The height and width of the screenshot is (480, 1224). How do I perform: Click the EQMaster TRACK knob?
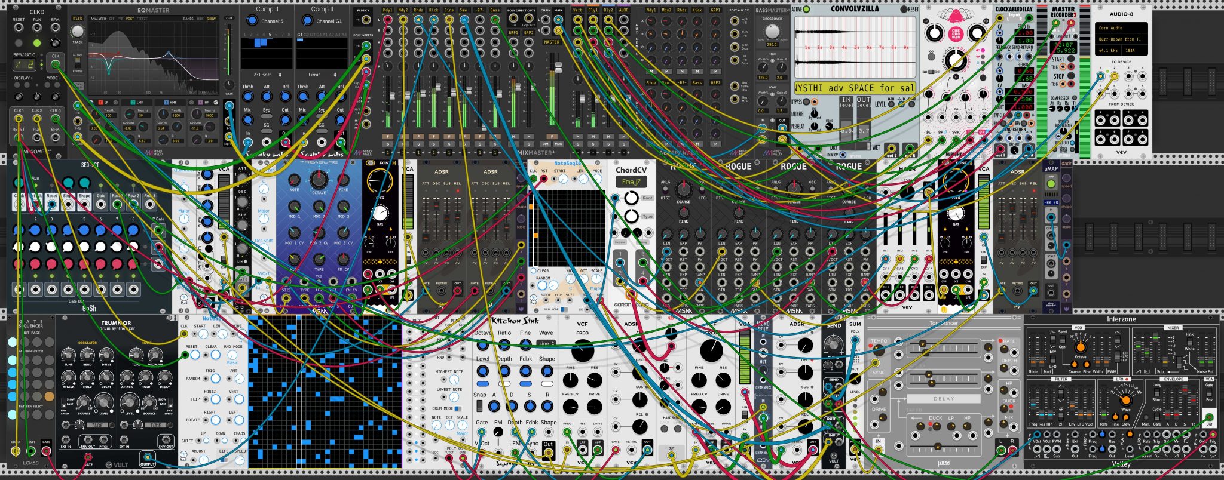(x=78, y=31)
